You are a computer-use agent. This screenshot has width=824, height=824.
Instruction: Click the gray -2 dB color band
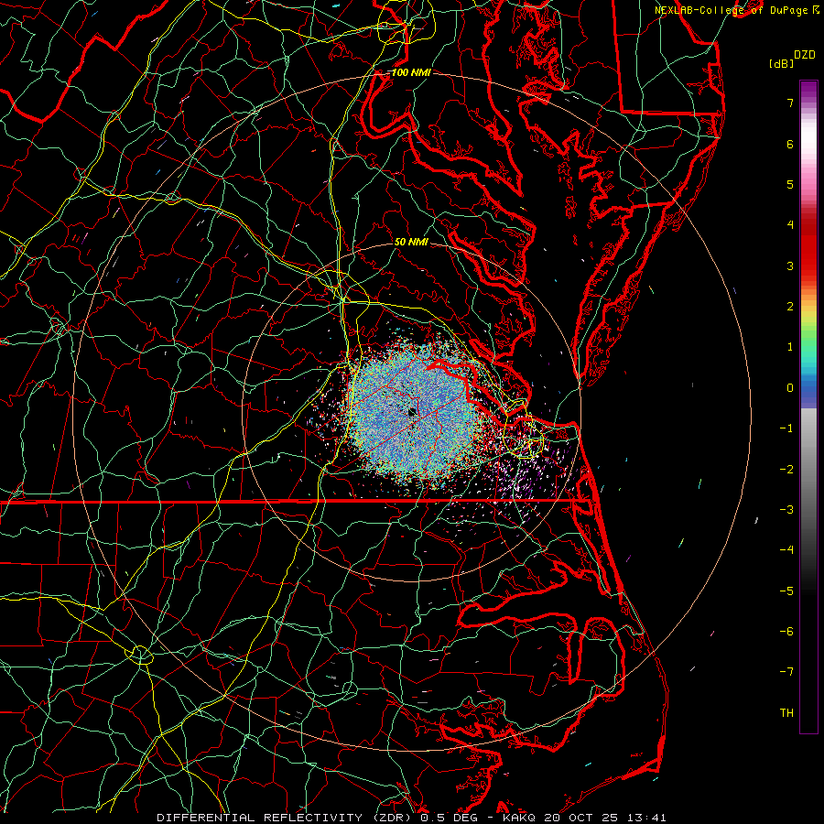point(808,470)
